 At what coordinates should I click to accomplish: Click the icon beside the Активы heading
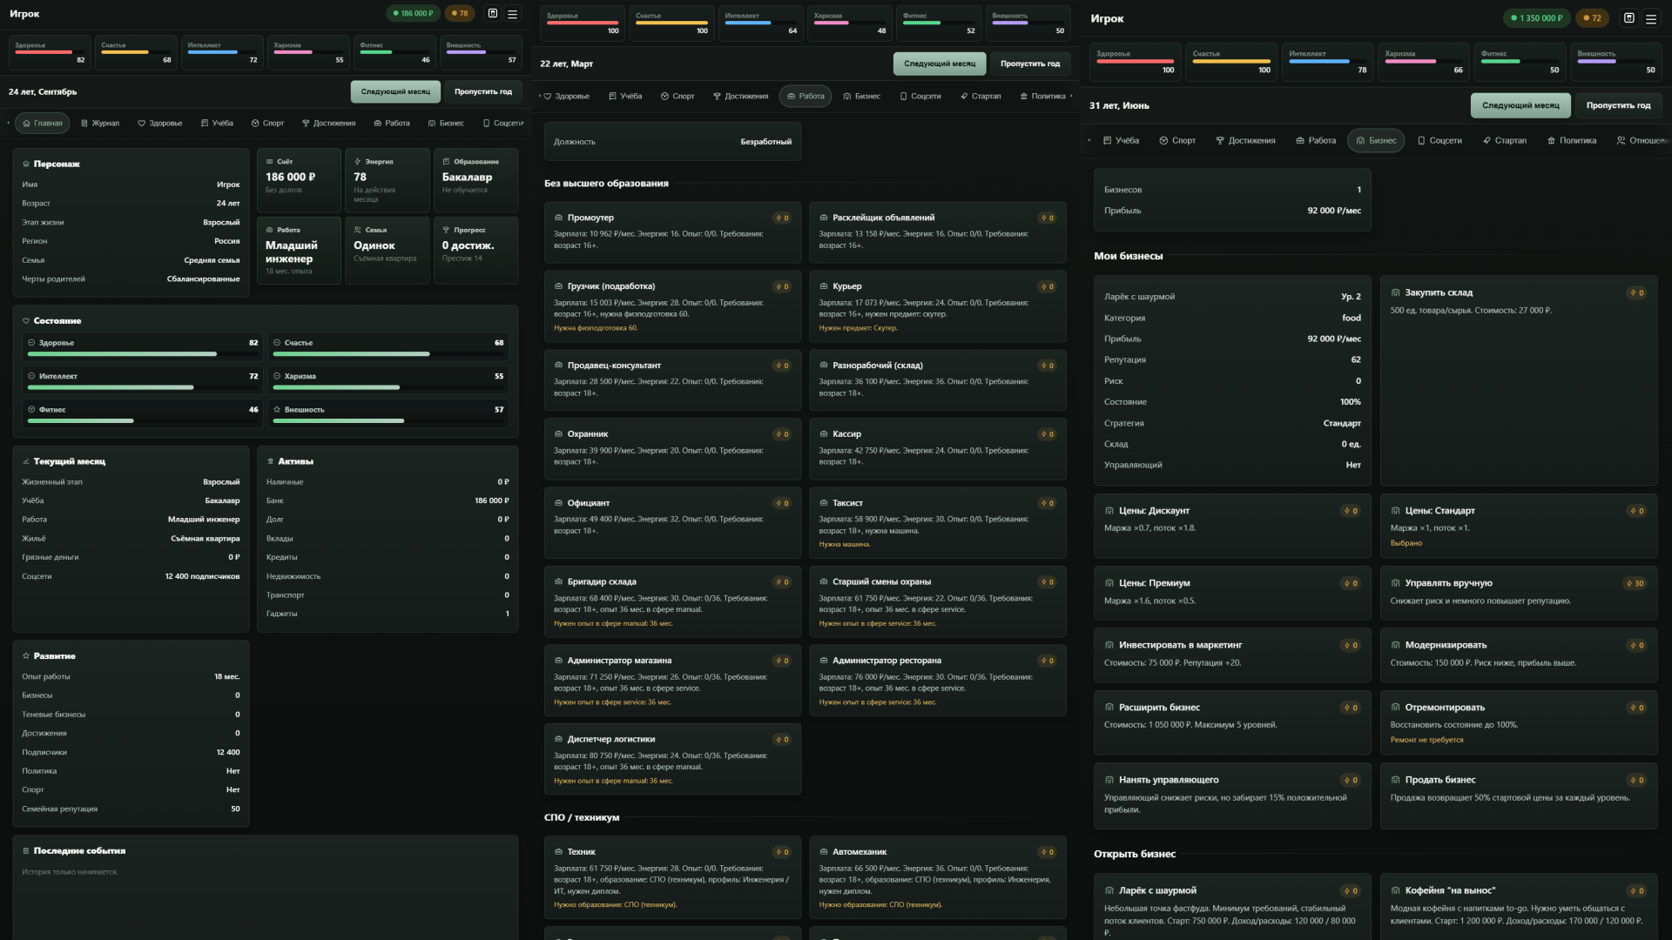click(271, 461)
